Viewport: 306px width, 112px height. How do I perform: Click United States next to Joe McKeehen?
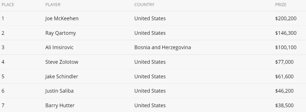click(150, 18)
